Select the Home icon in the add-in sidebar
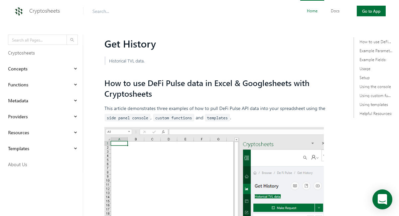This screenshot has height=216, width=399. (x=246, y=176)
